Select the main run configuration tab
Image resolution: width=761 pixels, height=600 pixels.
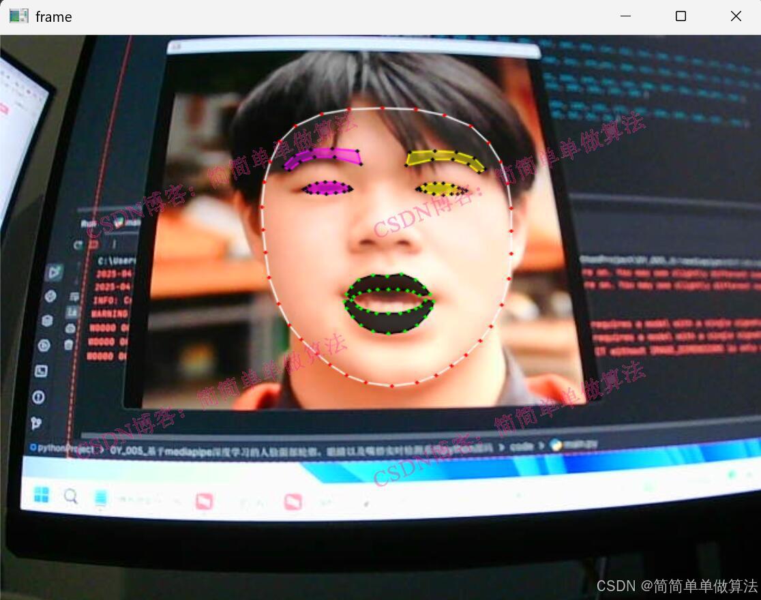(128, 223)
